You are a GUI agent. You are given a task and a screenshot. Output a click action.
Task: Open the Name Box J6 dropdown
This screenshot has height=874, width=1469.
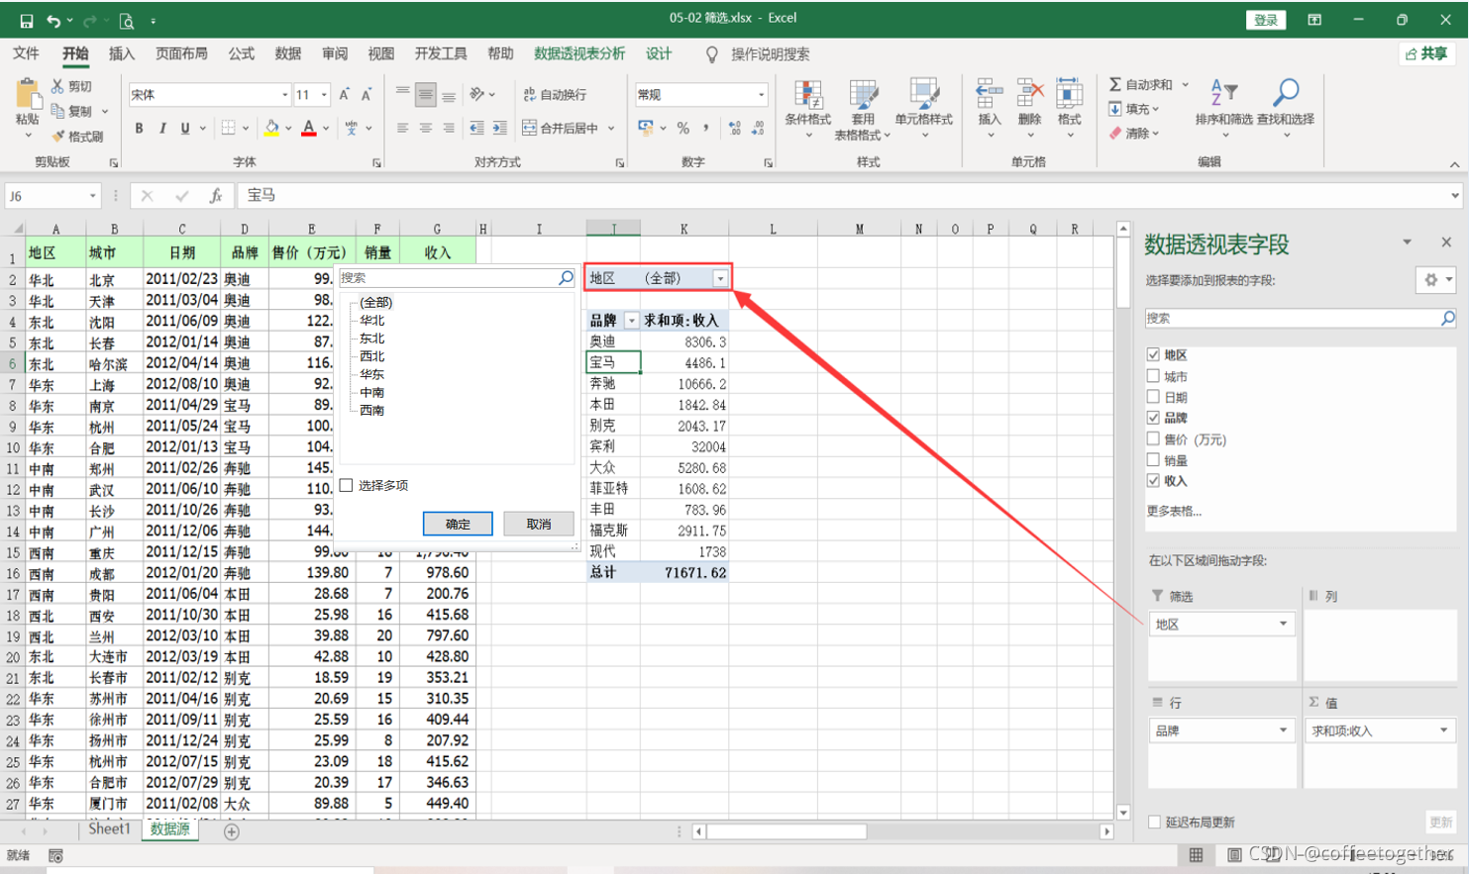point(92,196)
